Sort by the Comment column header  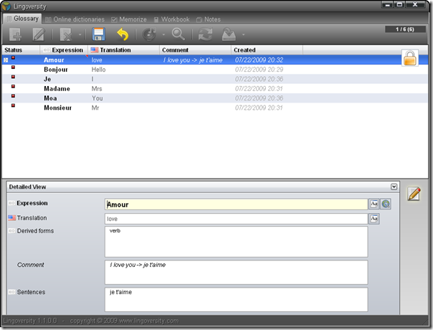pyautogui.click(x=195, y=50)
